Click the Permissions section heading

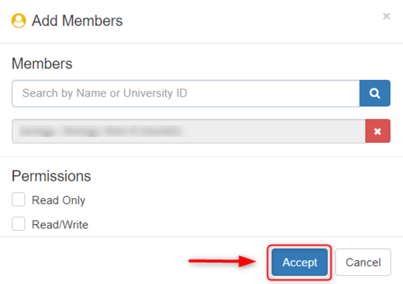(51, 176)
